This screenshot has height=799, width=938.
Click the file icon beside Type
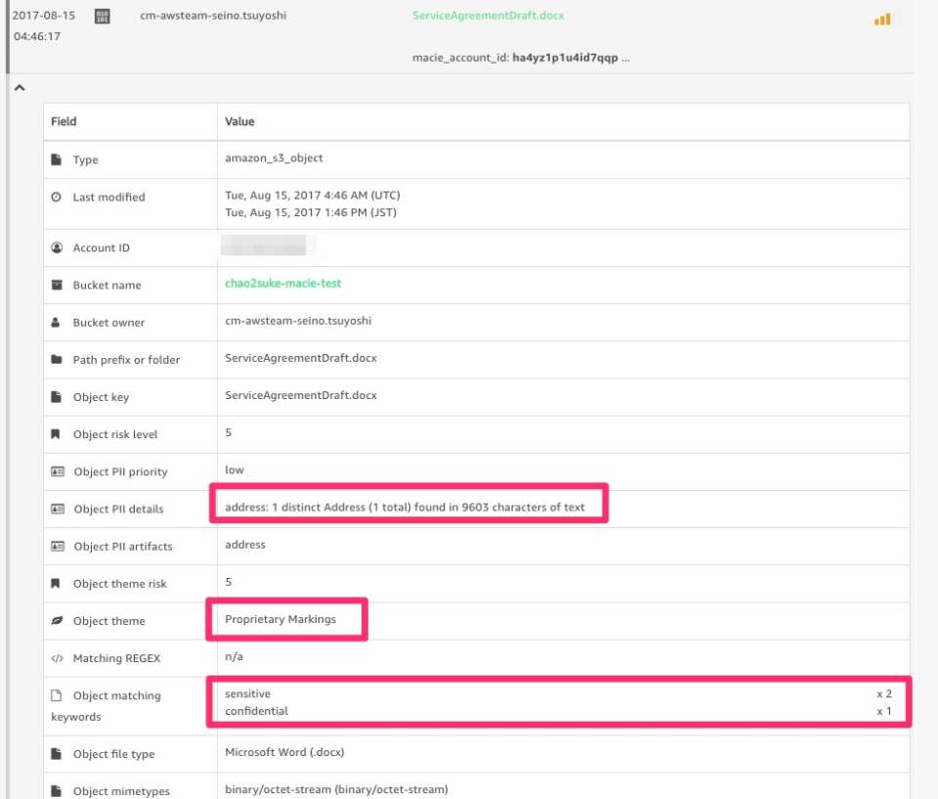[x=57, y=159]
